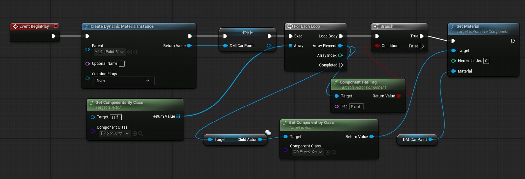This screenshot has height=179, width=525.
Task: Click Branch Condition input pin
Action: point(377,46)
